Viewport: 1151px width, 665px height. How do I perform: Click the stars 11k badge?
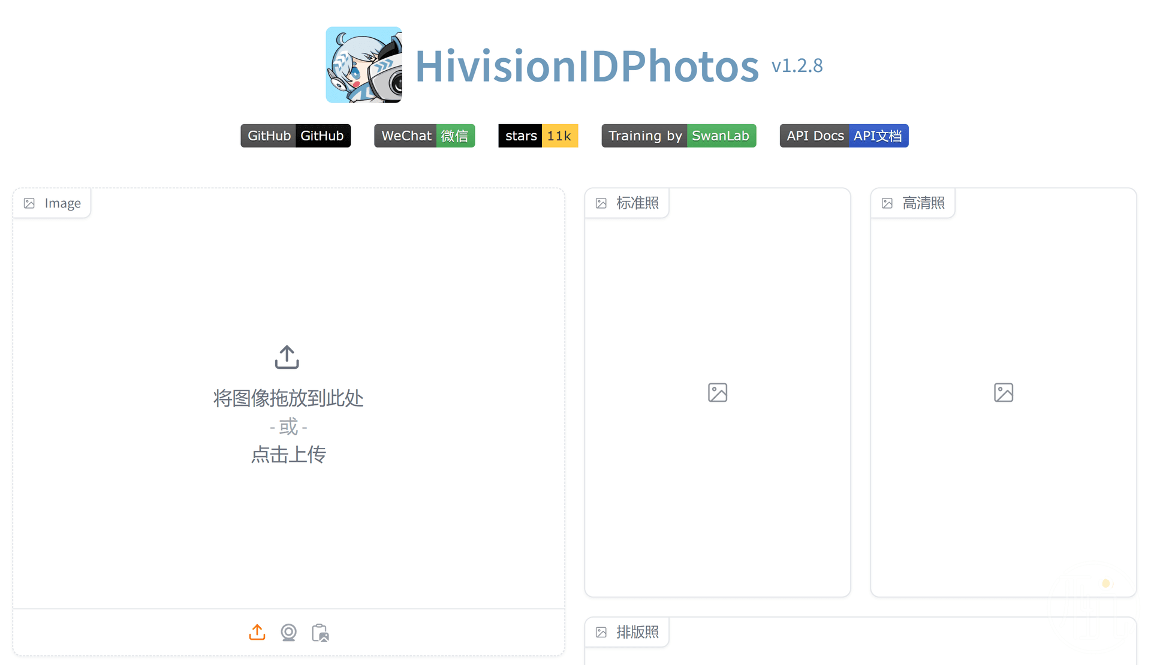coord(538,136)
